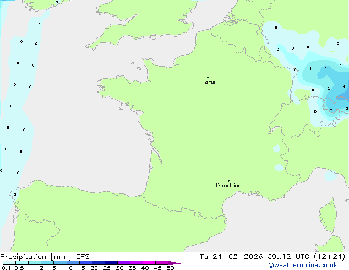Click the Paris city label

(208, 82)
